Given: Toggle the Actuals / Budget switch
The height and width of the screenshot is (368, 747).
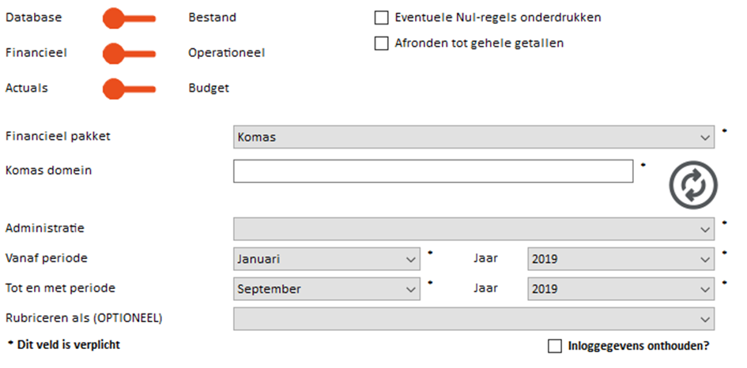Looking at the screenshot, I should pos(129,89).
